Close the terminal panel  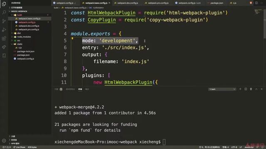coord(261,89)
